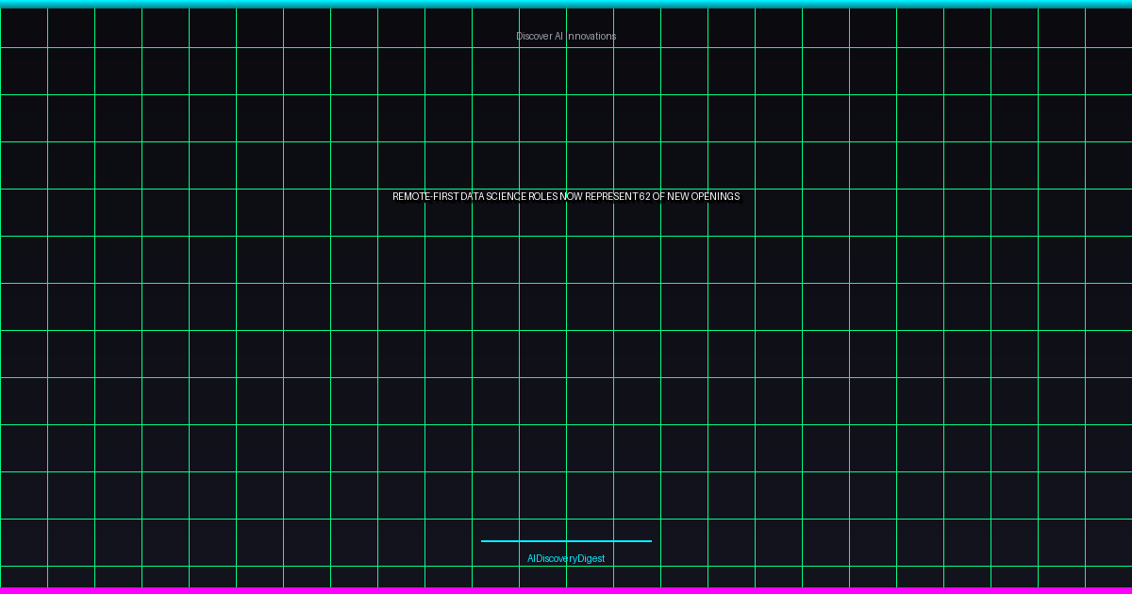Screen dimensions: 1132x594
Task: Click the 'Digest' part of AIDiscoveryDigest
Action: [x=591, y=558]
